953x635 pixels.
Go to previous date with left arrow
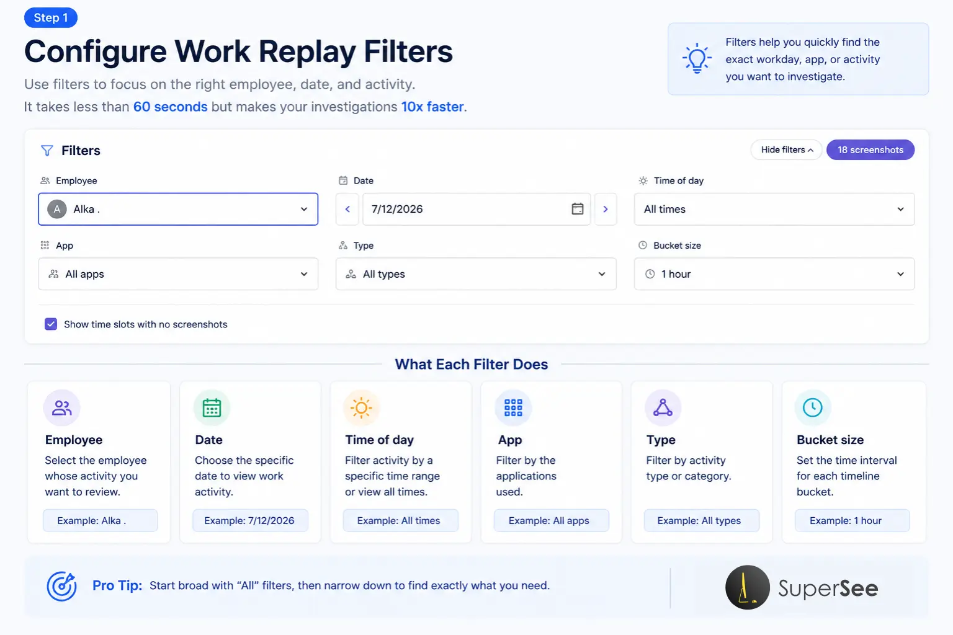(x=347, y=209)
